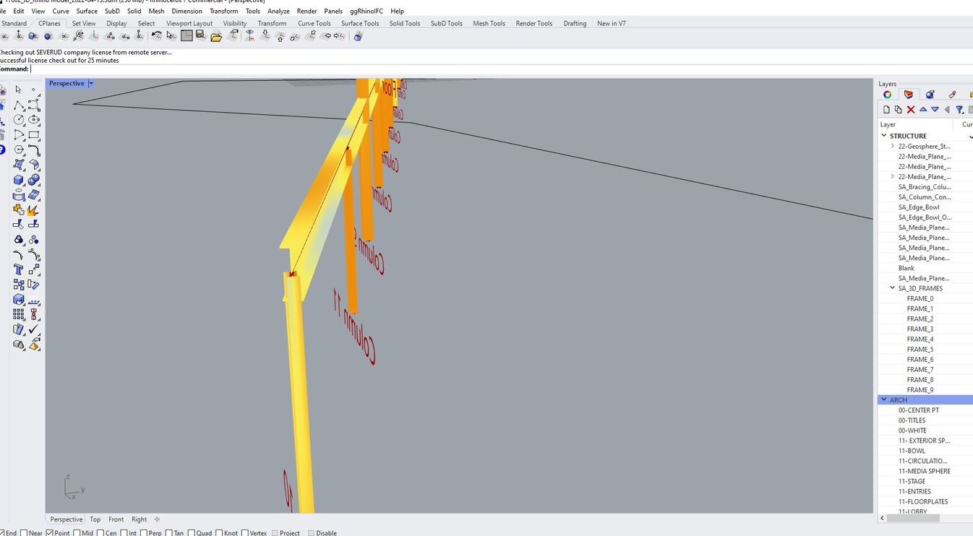Viewport: 973px width, 536px height.
Task: Click the Layer column header
Action: 916,124
